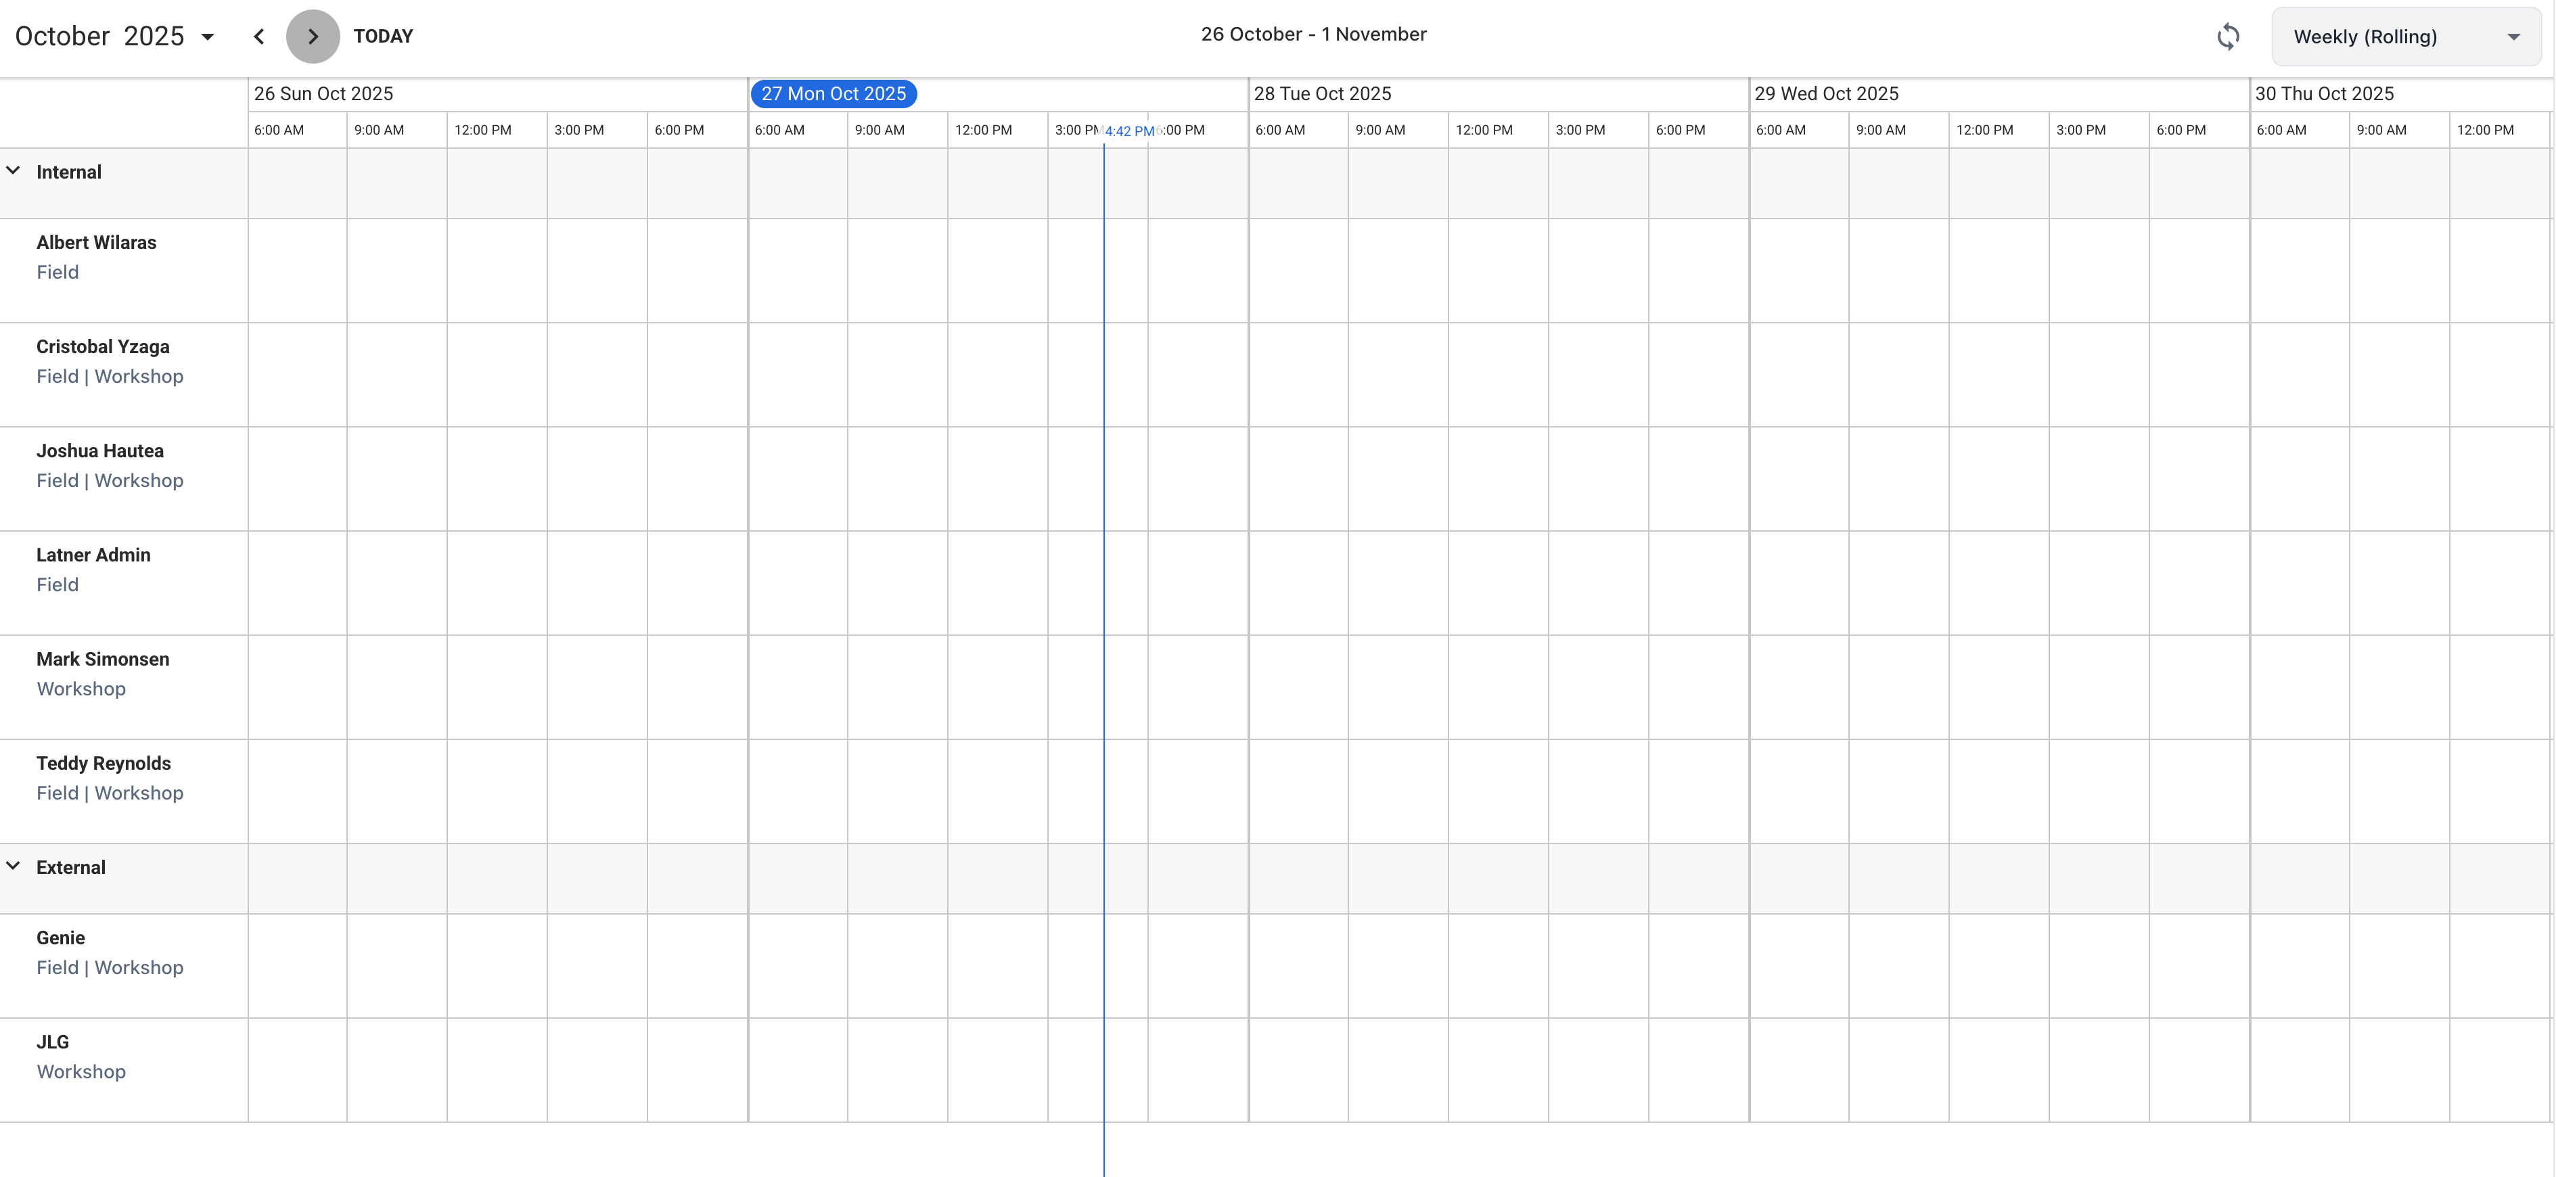Click the refresh sync icon

tap(2228, 37)
